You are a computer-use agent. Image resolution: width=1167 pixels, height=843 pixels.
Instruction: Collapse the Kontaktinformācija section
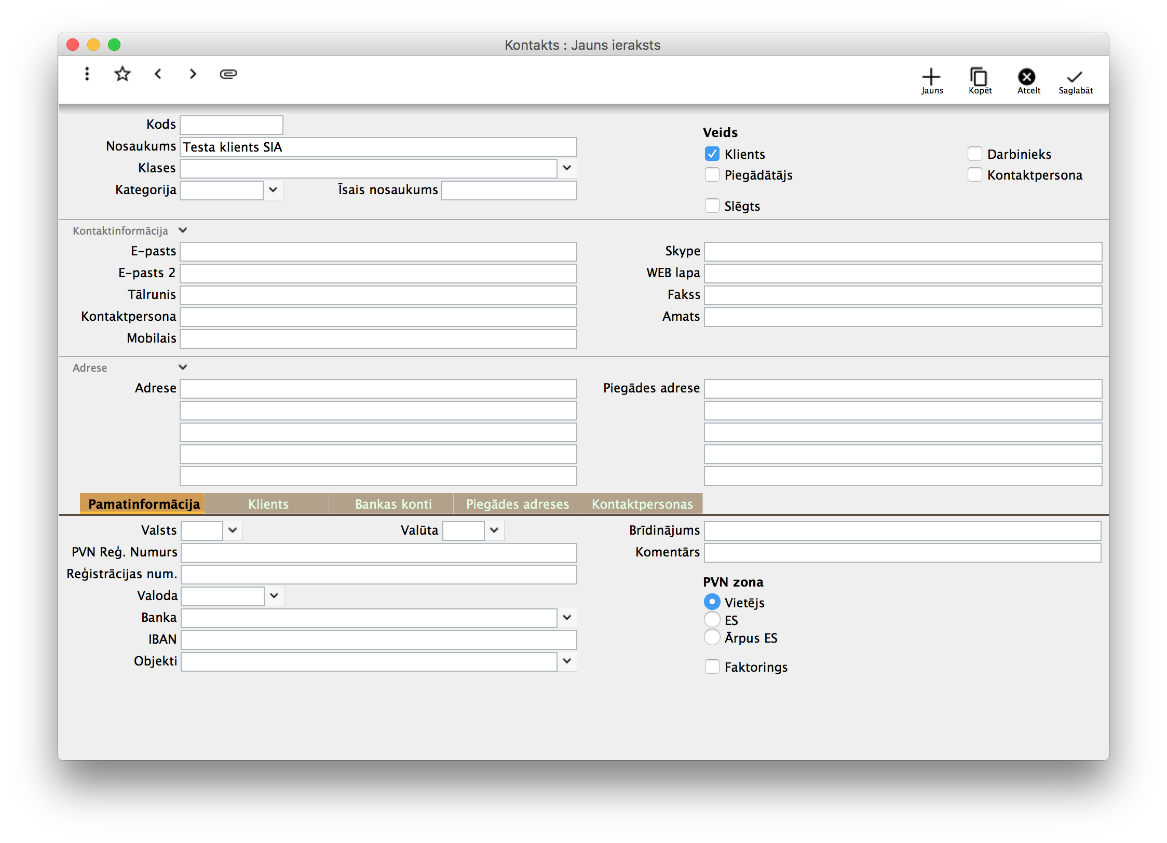183,230
